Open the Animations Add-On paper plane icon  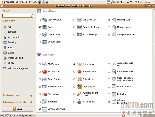click(x=114, y=64)
